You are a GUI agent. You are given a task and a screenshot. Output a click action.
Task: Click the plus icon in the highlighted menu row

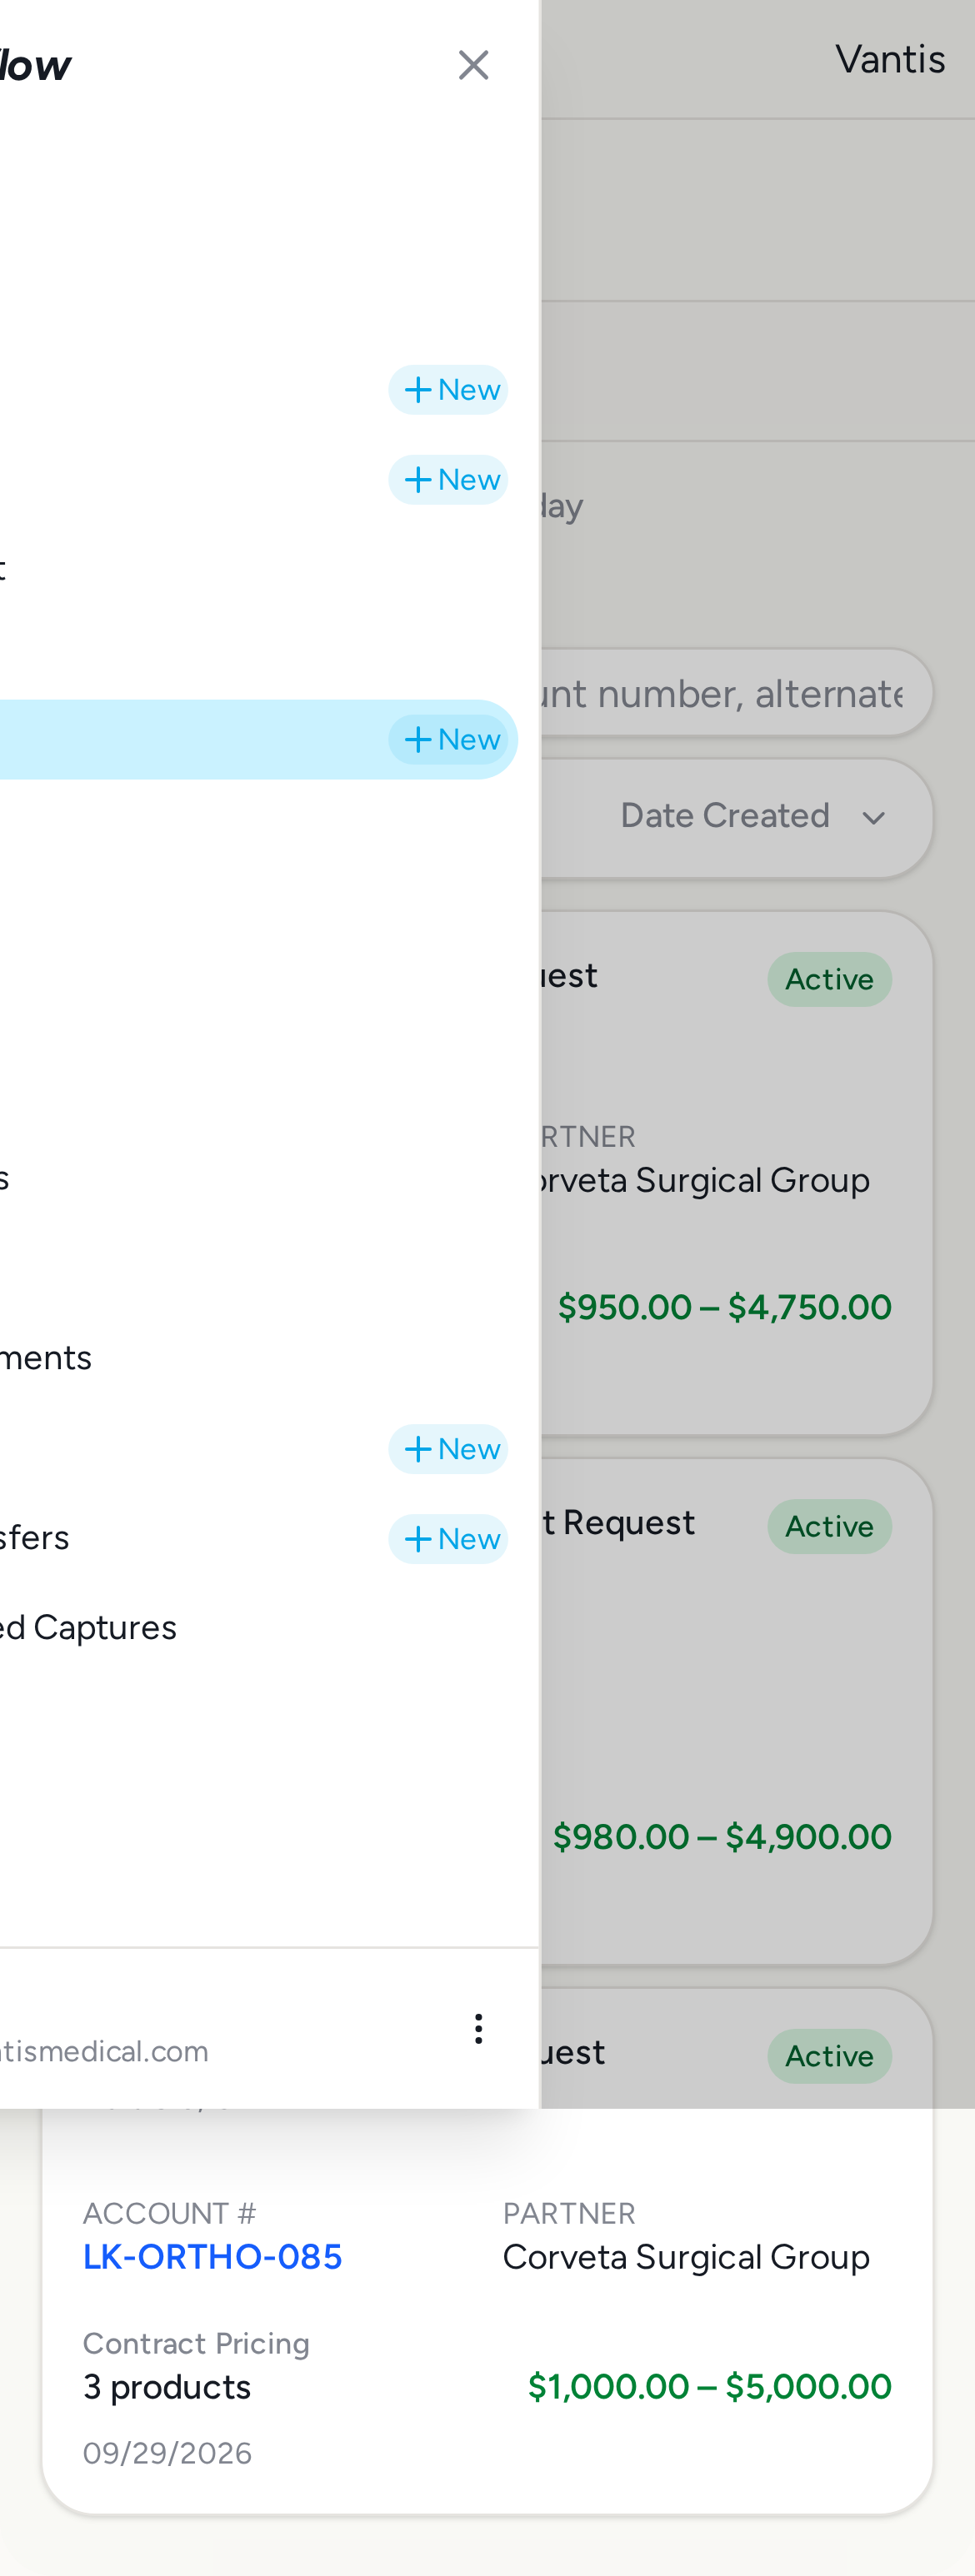point(417,740)
